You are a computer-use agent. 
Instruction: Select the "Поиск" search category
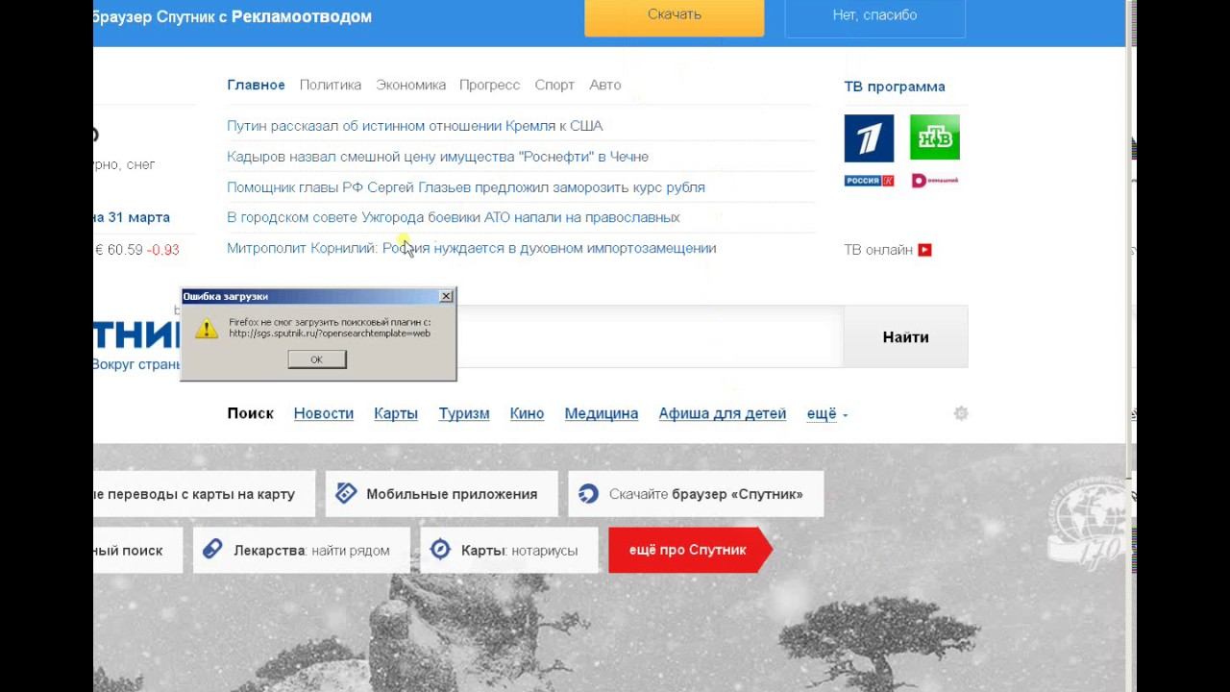click(x=250, y=413)
